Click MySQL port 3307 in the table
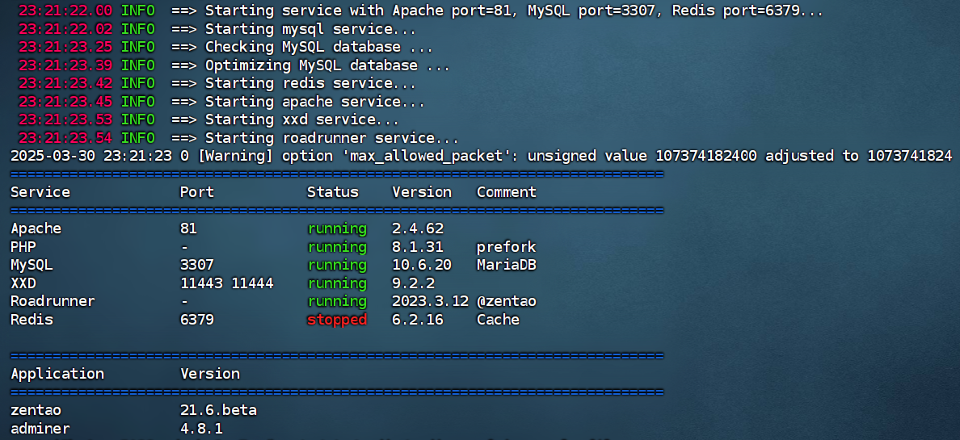This screenshot has height=440, width=960. tap(197, 265)
